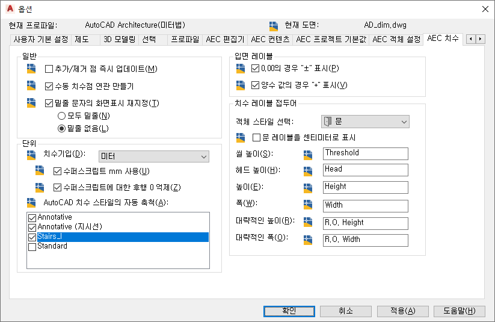495x322 pixels.
Task: Click R.O. Width text field
Action: tap(366, 240)
